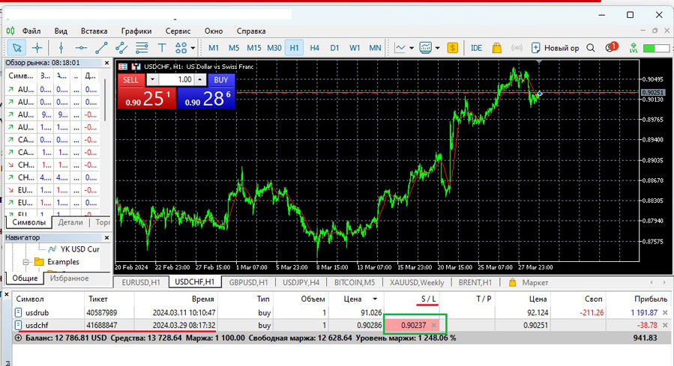Select the Fibonacci retracement tool
Screen dimensions: 674x366
tap(142, 48)
